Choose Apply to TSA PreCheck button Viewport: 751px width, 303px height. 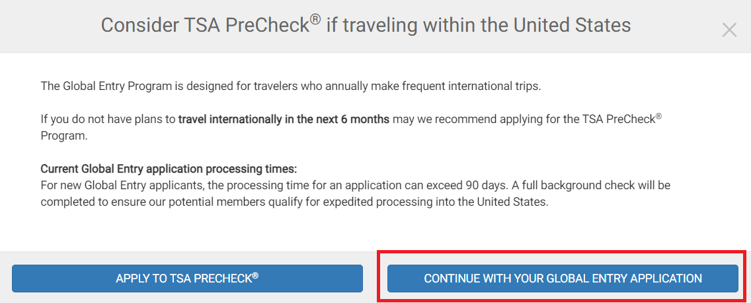pyautogui.click(x=187, y=278)
